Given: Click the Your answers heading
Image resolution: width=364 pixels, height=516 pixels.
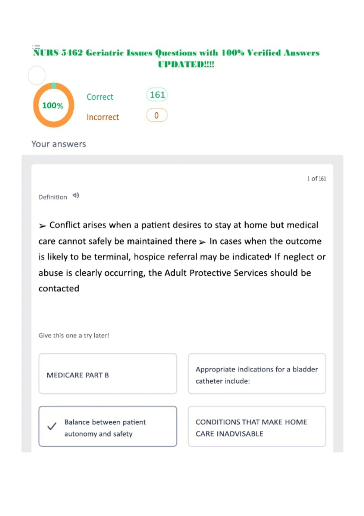Looking at the screenshot, I should [x=59, y=144].
